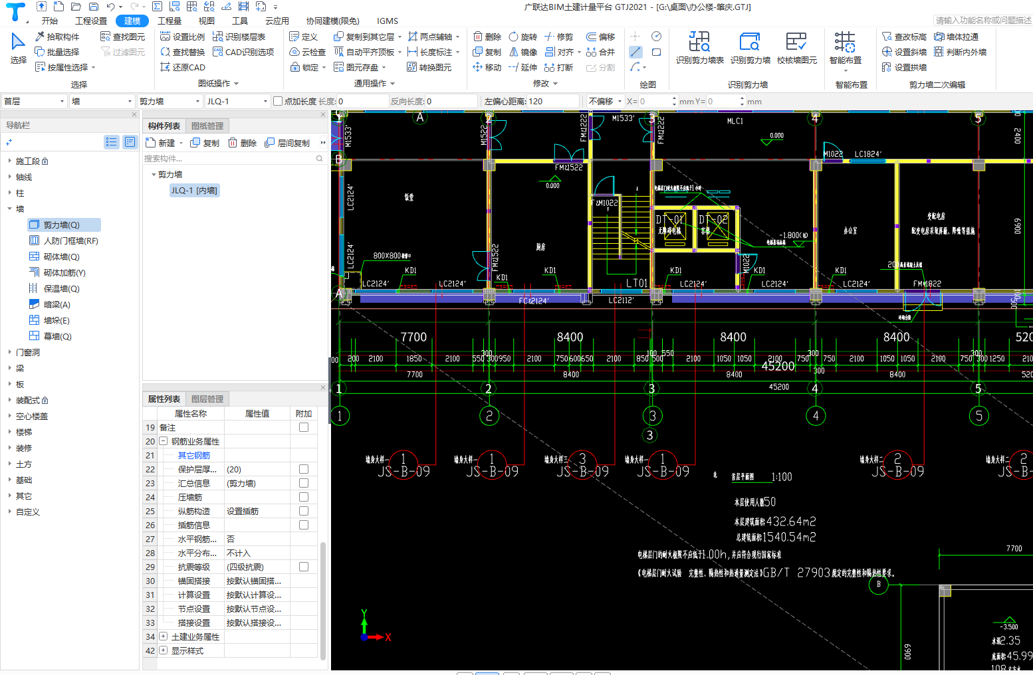Click 新建 new component button
This screenshot has height=675, width=1033.
(x=164, y=143)
